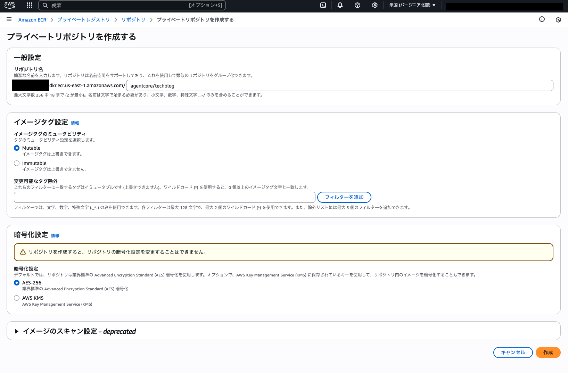
Task: Click the 一般設定 section heading
Action: (28, 58)
